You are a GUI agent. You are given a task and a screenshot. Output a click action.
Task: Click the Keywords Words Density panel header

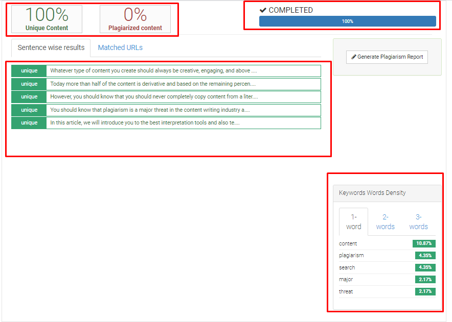click(387, 193)
